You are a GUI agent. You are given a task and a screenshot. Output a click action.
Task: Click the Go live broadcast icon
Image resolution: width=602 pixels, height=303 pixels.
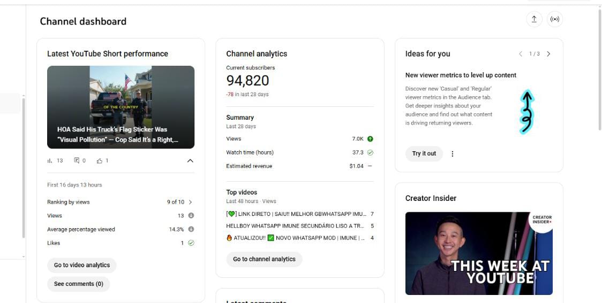pyautogui.click(x=555, y=19)
